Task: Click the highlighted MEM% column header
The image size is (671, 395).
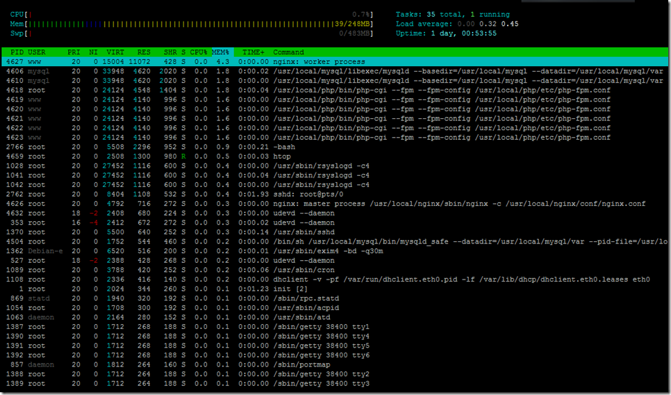Action: [222, 52]
